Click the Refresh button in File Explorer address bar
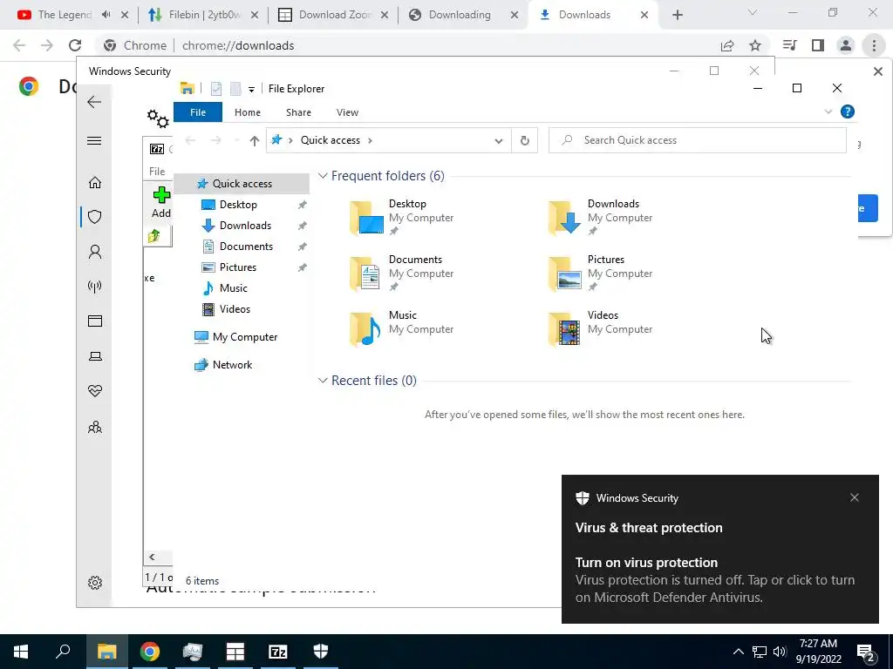Image resolution: width=893 pixels, height=669 pixels. coord(524,140)
